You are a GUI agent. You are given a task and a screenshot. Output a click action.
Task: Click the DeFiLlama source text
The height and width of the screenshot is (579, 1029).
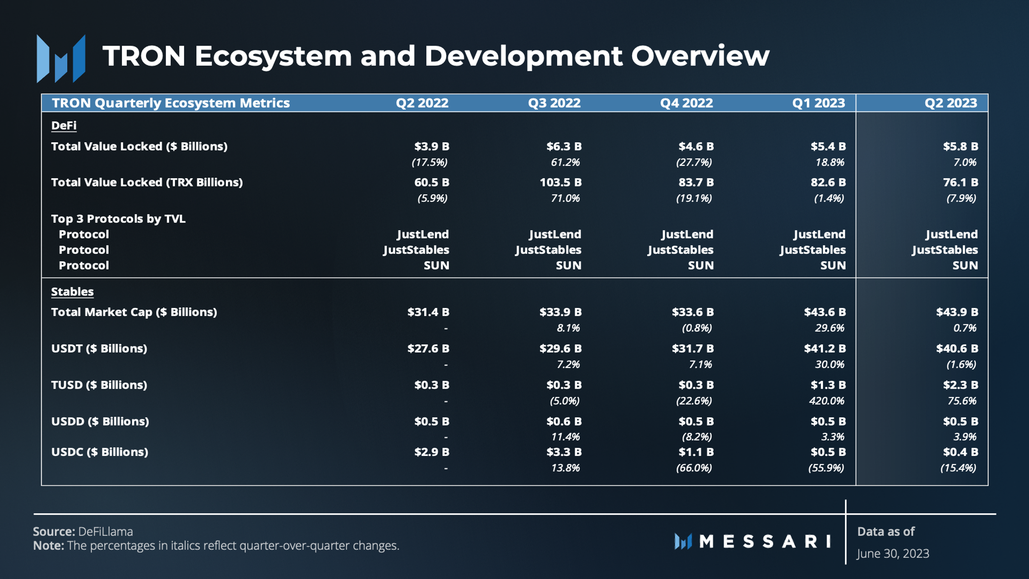click(105, 531)
